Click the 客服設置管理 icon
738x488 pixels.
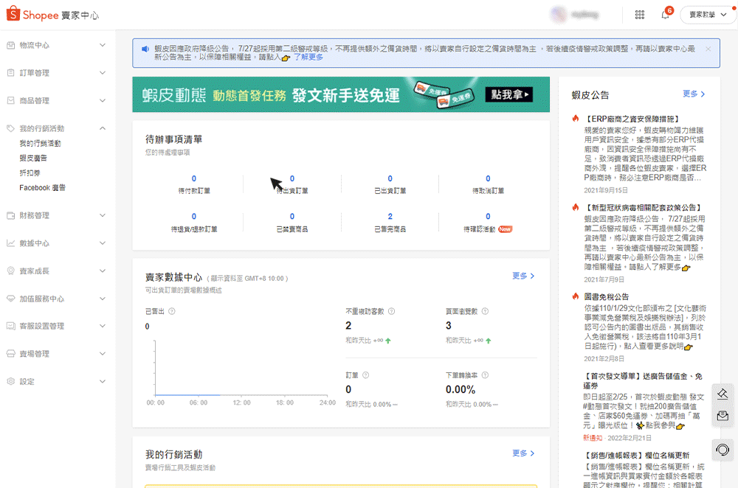(11, 326)
